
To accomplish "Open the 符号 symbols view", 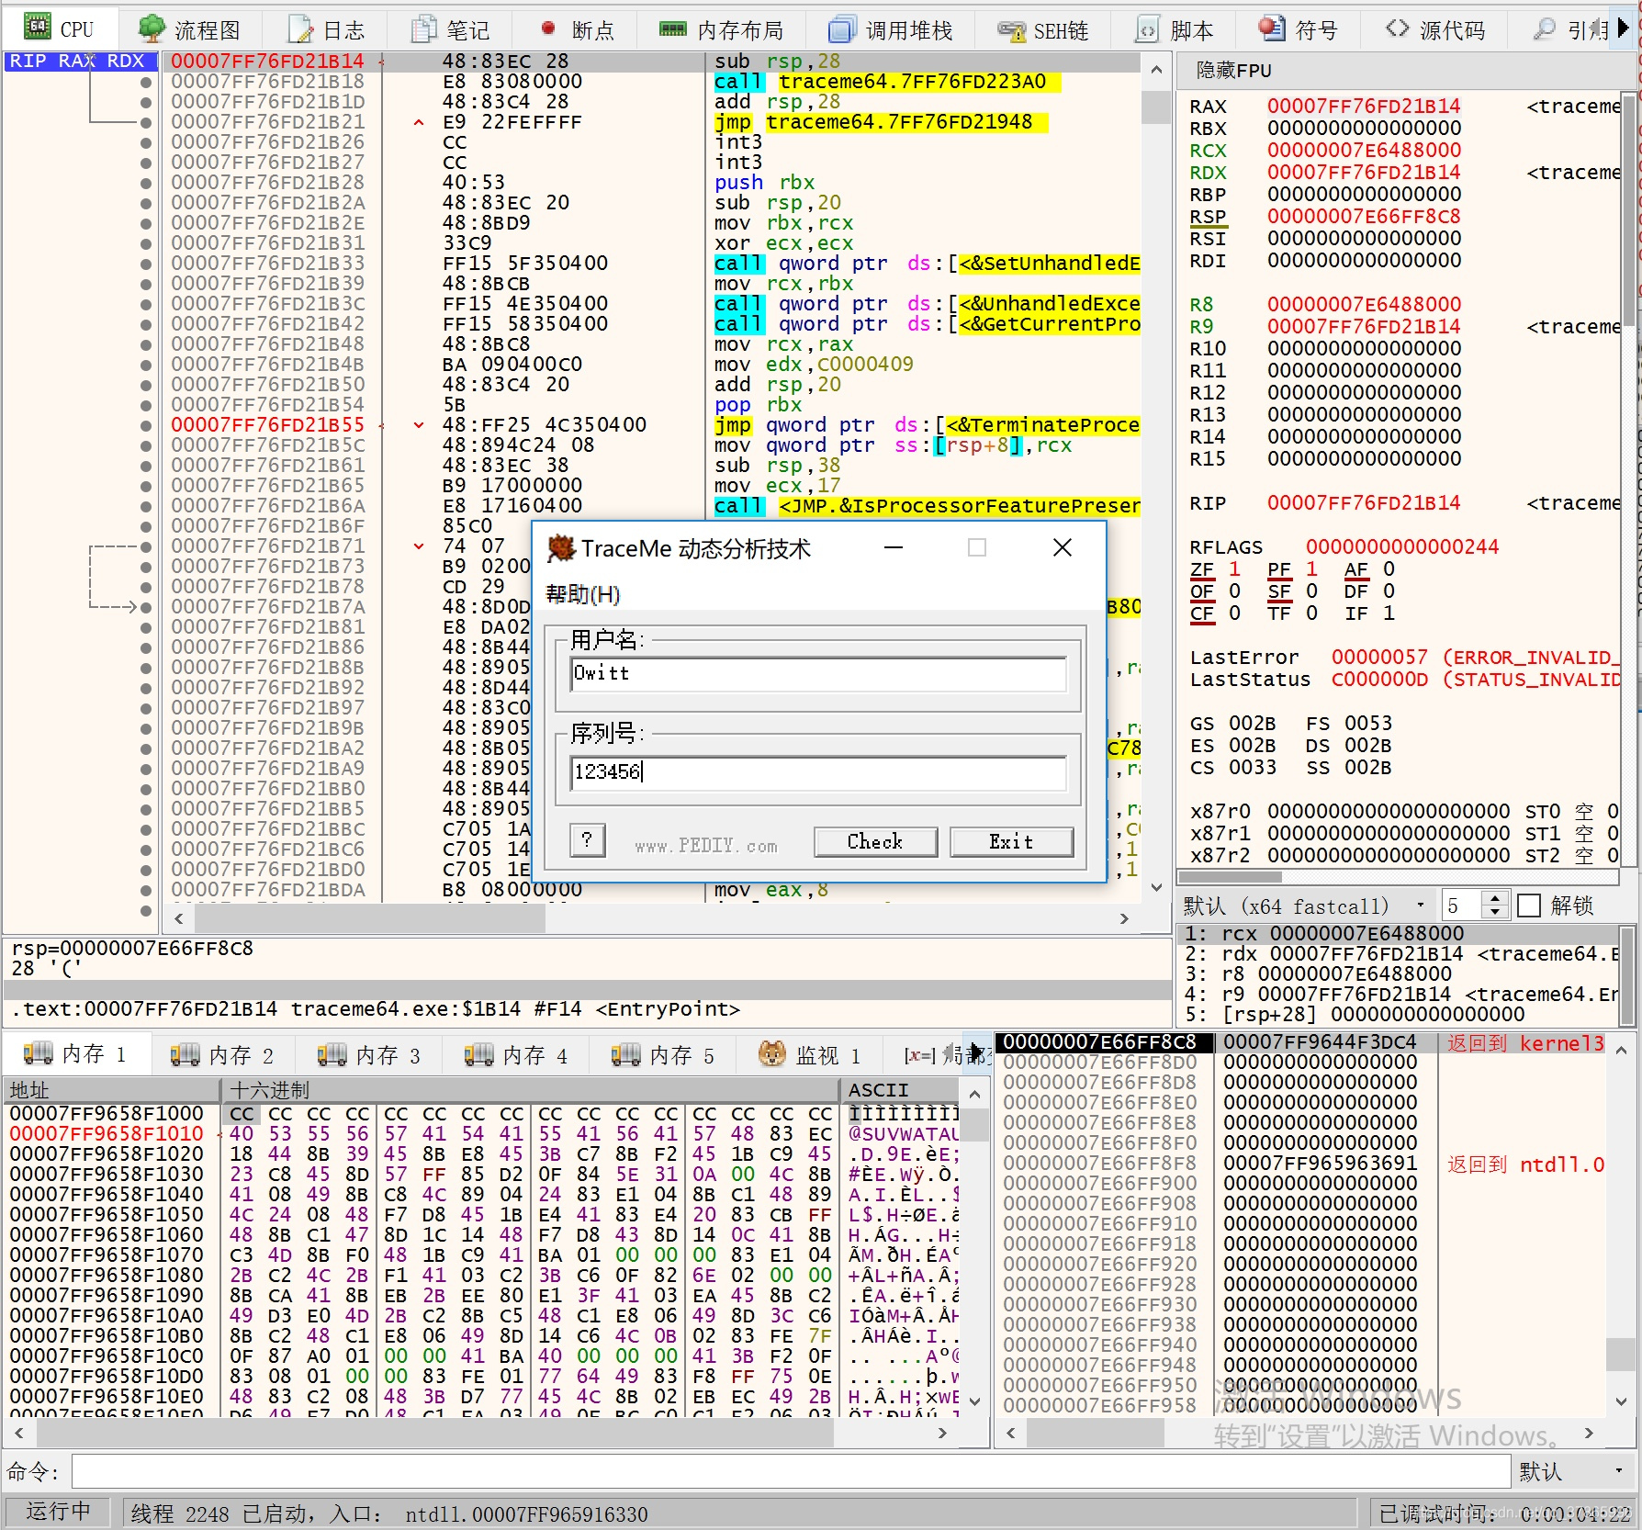I will pos(1298,28).
